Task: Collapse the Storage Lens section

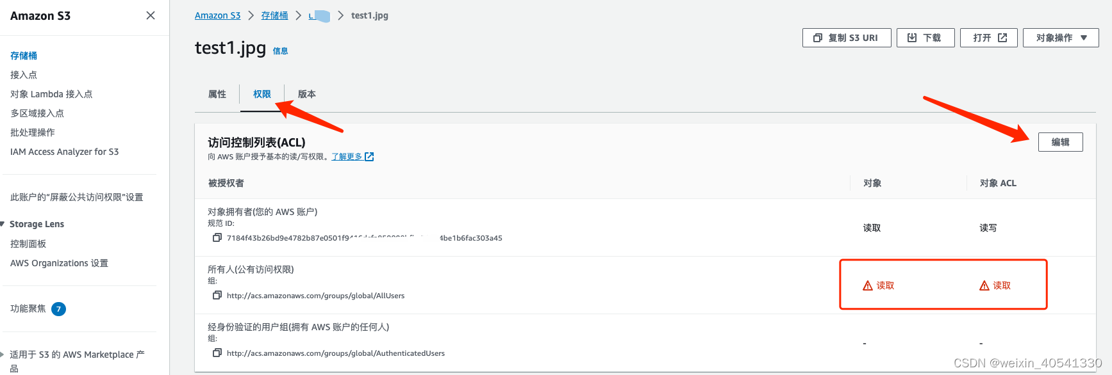Action: coord(3,224)
